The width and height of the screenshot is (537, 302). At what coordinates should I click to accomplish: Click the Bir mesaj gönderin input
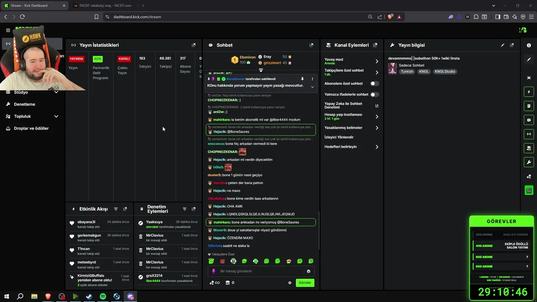pyautogui.click(x=261, y=271)
